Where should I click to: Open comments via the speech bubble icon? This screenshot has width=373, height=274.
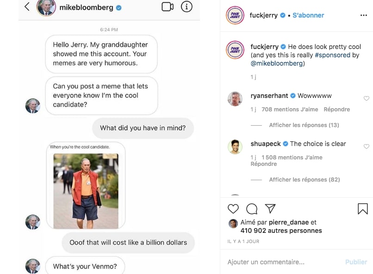tap(251, 209)
